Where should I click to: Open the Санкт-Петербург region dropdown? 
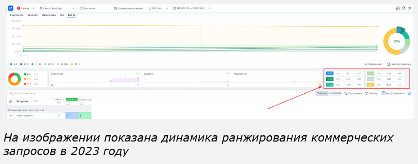click(57, 8)
